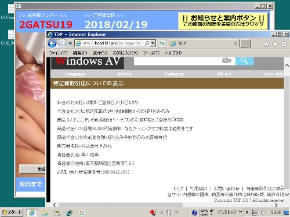Open the IE home icon
The image size is (290, 217).
pyautogui.click(x=266, y=44)
